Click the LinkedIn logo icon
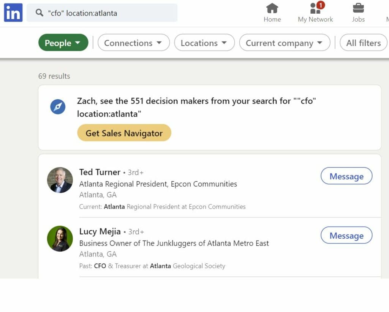 (13, 13)
